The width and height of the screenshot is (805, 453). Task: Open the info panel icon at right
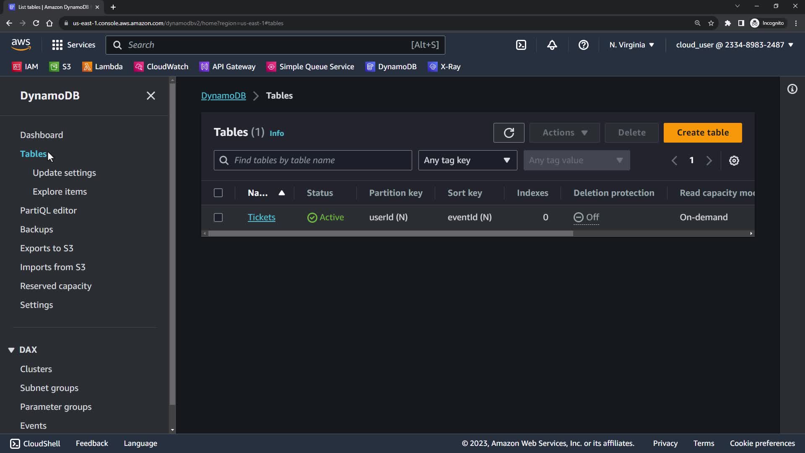tap(792, 89)
